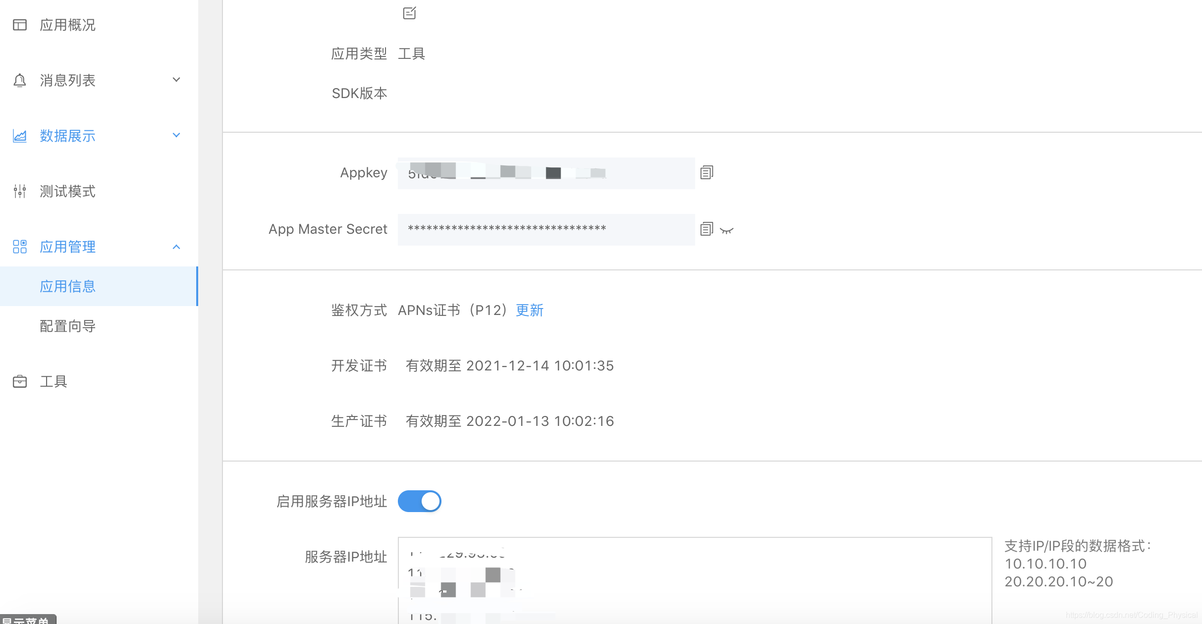The image size is (1202, 624).
Task: Toggle 启用服务器IP地址 switch off
Action: point(419,501)
